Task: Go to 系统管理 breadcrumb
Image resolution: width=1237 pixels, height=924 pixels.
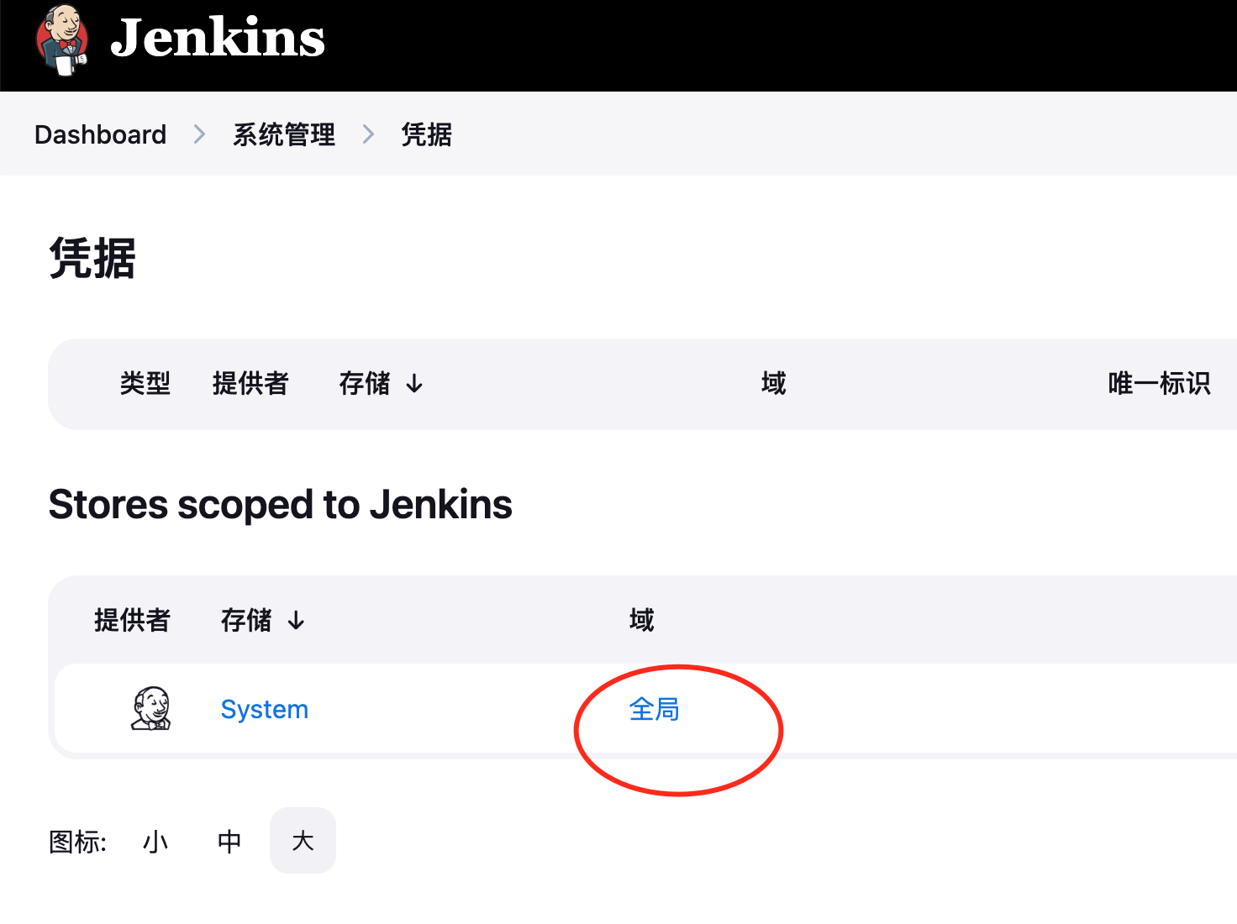Action: (284, 134)
